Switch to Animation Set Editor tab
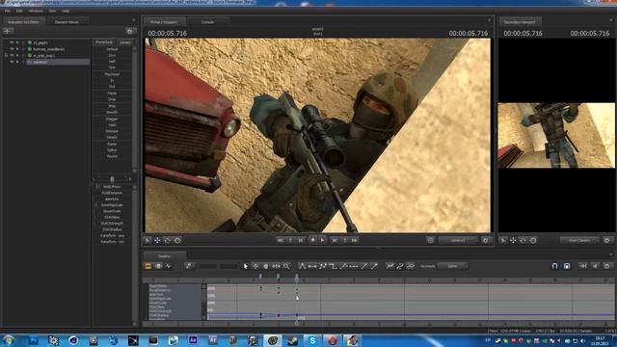 pos(23,22)
